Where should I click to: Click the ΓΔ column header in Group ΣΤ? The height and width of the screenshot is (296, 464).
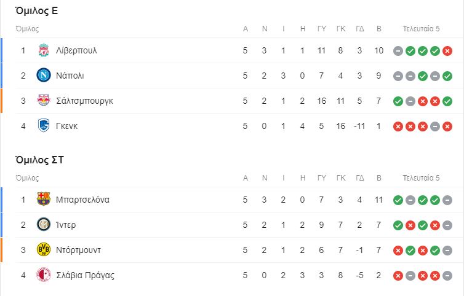click(x=360, y=178)
